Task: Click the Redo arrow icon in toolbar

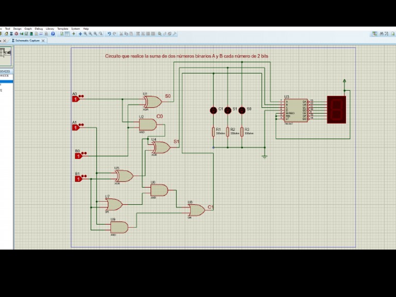Action: click(114, 34)
